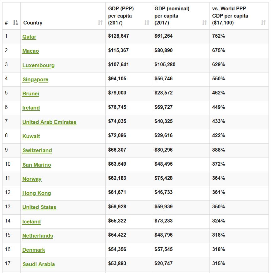The width and height of the screenshot is (271, 273).
Task: Open Luxembourg's details
Action: [38, 65]
